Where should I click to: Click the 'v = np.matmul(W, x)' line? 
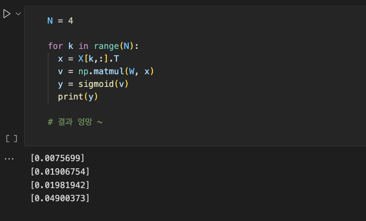(106, 71)
